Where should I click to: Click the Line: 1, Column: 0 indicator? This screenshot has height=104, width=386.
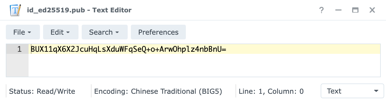[x=271, y=91]
